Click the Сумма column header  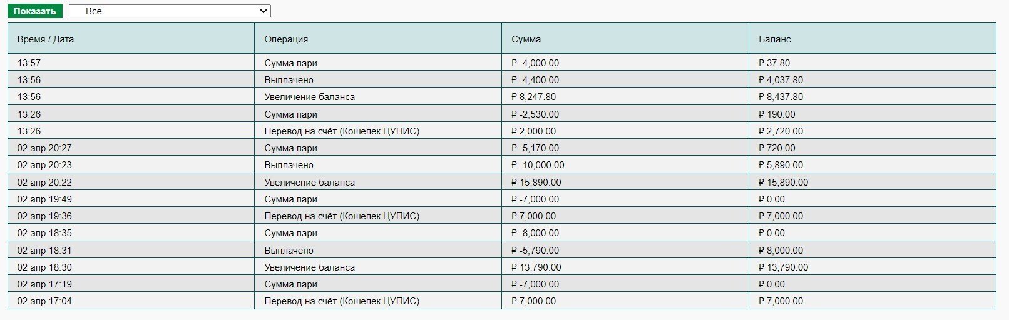526,39
